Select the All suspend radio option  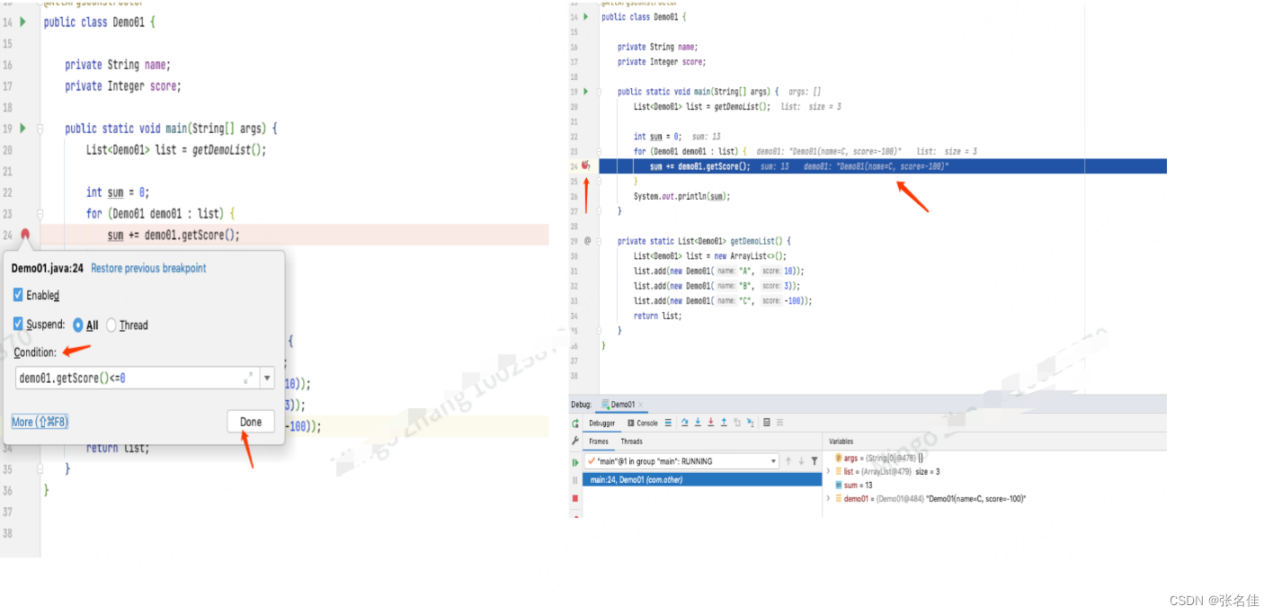[x=78, y=325]
